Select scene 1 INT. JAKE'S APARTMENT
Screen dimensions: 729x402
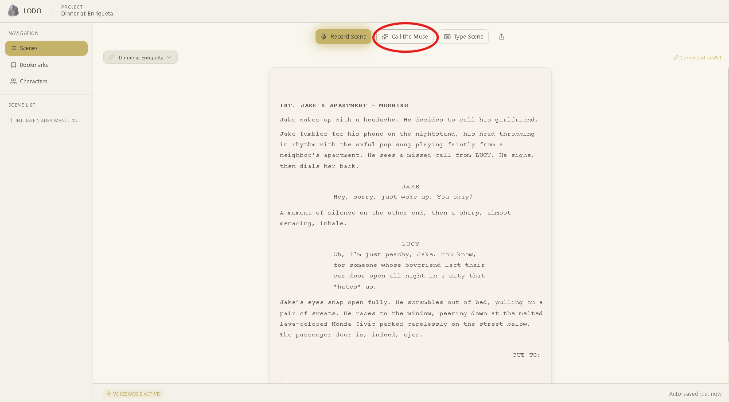(44, 120)
